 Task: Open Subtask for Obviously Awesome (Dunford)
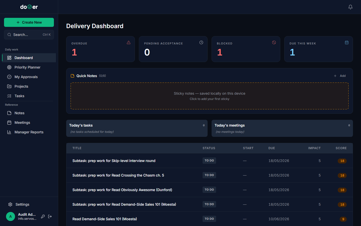(x=122, y=190)
